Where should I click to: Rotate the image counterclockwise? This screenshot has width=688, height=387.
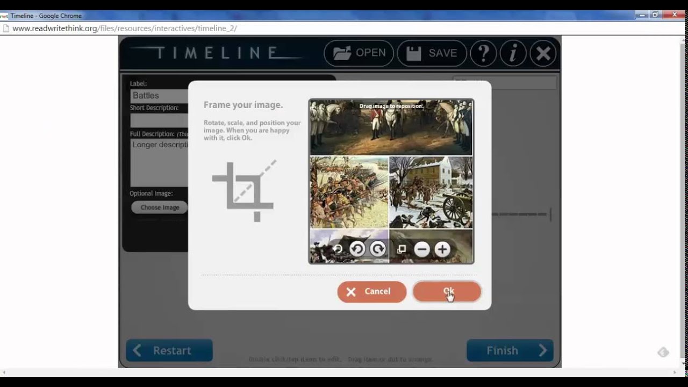[357, 249]
